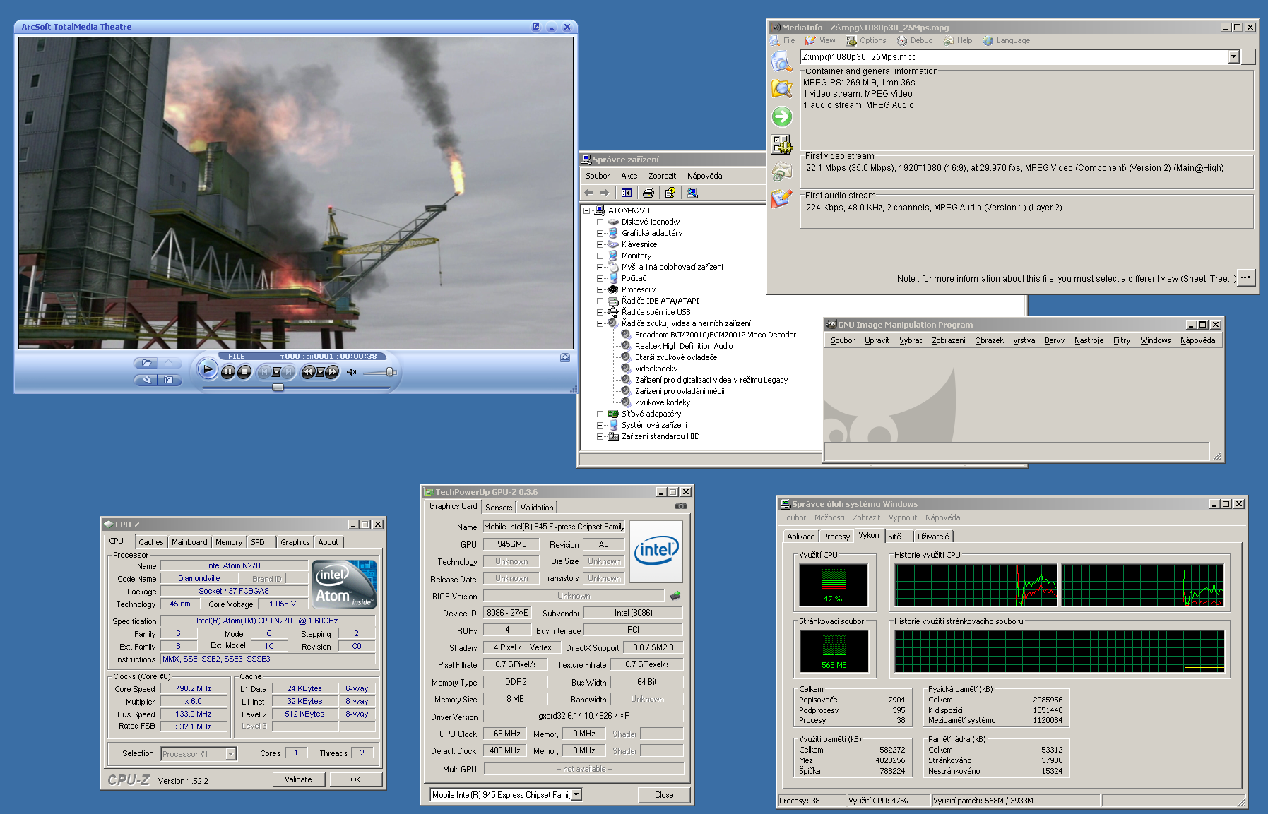
Task: Open file via folder icon in TotalMedia Theatre
Action: pos(146,363)
